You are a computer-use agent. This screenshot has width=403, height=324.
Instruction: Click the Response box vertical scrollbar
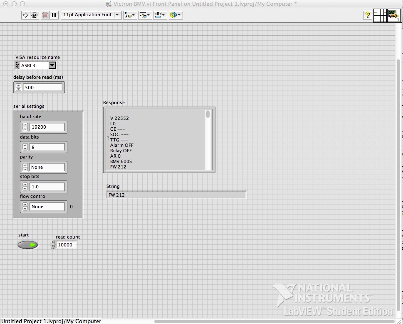pyautogui.click(x=208, y=139)
